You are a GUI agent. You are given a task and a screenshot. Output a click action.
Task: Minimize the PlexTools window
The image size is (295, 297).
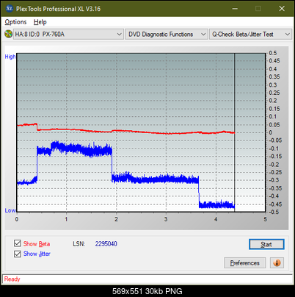235,9
